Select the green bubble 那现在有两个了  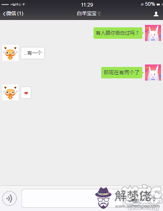[x=122, y=73]
